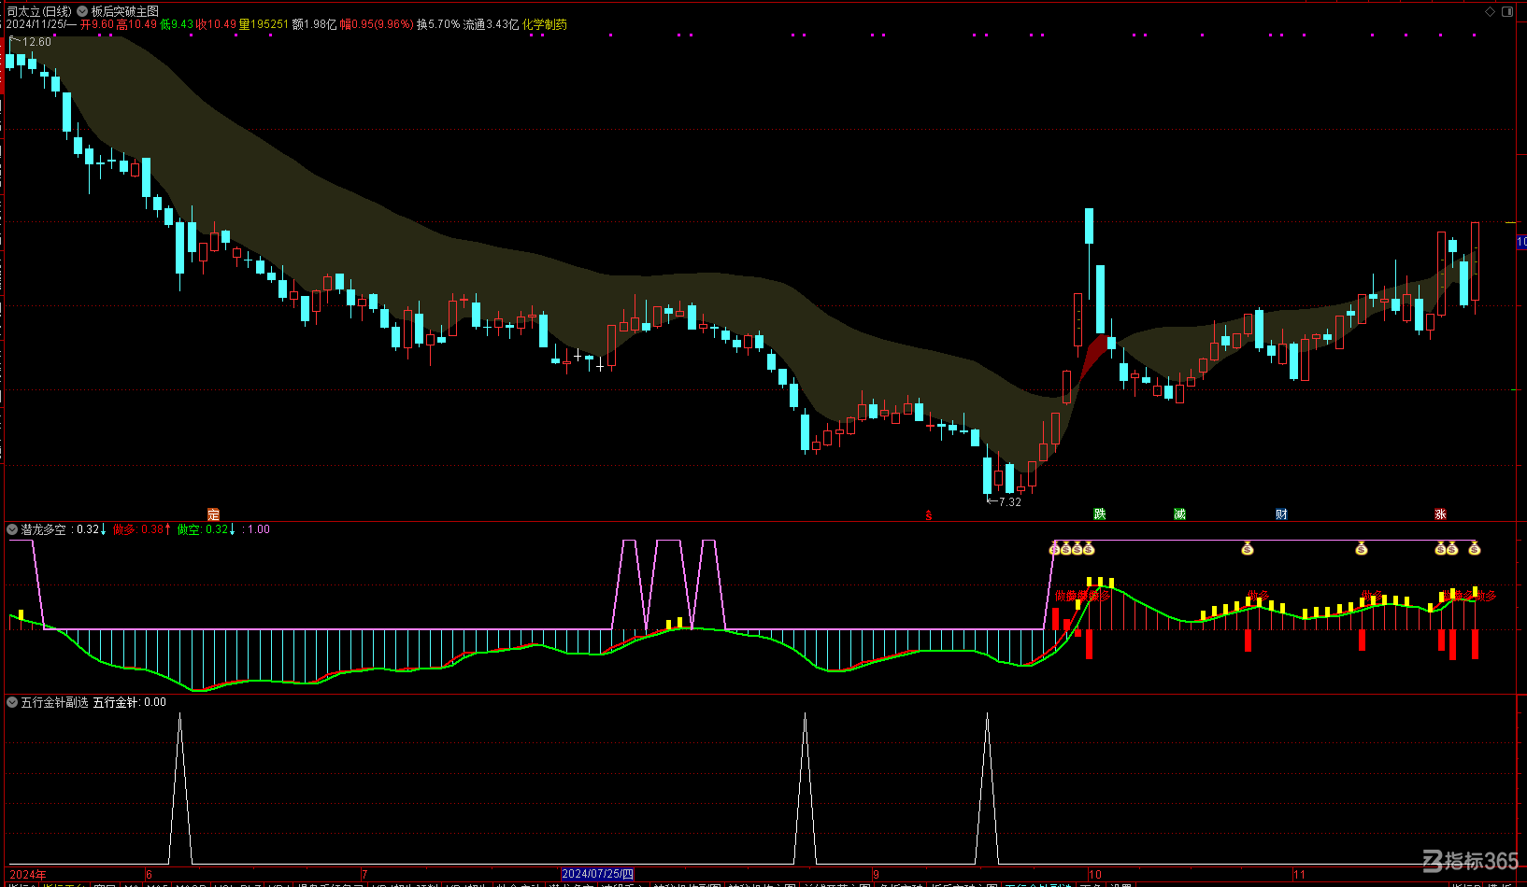Click the 12.60 high price label

(x=36, y=42)
